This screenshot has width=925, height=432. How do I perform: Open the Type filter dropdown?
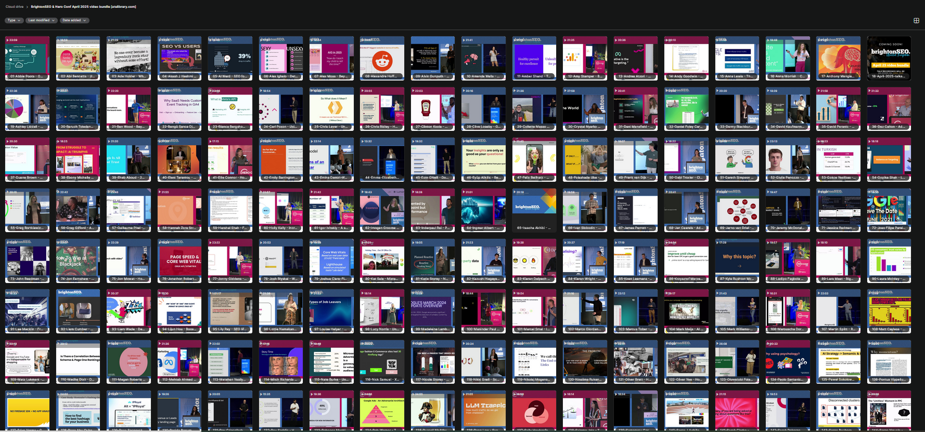pyautogui.click(x=14, y=20)
